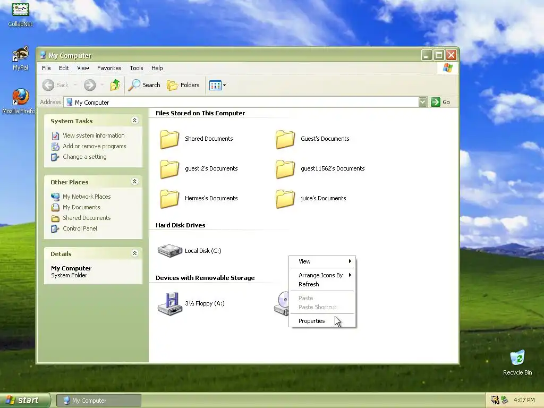Click Files Stored on This Computer heading
Viewport: 544px width, 408px height.
[200, 113]
